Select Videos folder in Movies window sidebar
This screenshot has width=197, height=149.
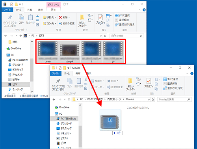pos(61,143)
